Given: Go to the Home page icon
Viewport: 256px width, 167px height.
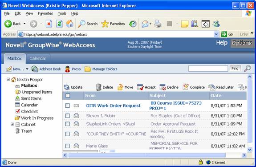Looking at the screenshot, I should (x=69, y=24).
